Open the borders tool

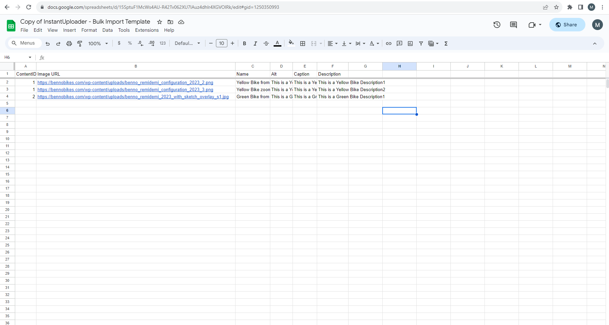pyautogui.click(x=303, y=44)
